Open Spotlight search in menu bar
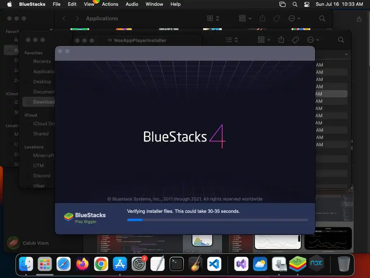 coord(295,4)
